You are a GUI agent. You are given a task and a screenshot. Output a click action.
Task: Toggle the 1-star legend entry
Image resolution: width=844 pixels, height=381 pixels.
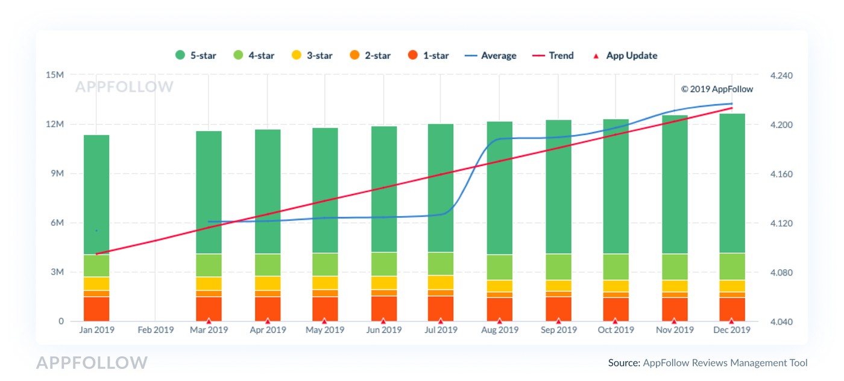pyautogui.click(x=428, y=55)
